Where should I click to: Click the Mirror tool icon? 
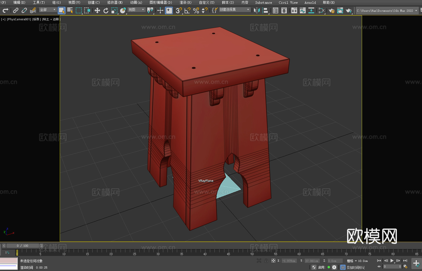pyautogui.click(x=257, y=10)
